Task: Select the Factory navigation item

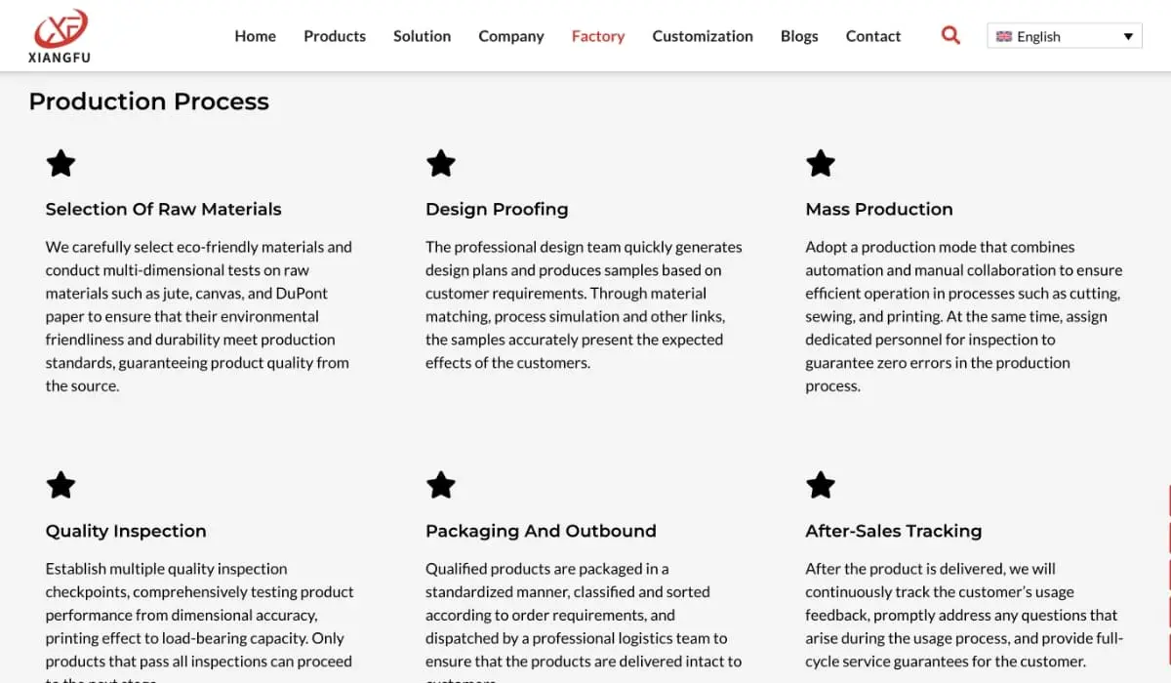Action: coord(598,36)
